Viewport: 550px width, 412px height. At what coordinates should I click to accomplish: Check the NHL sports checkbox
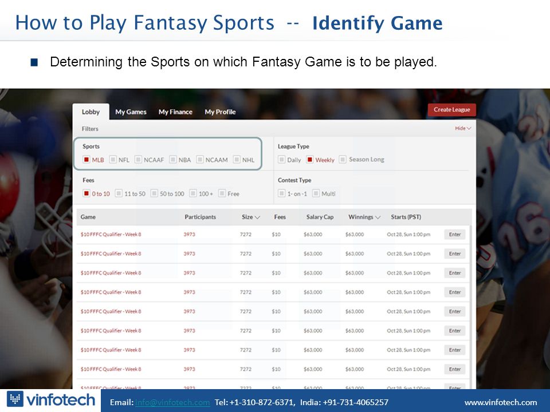pos(237,160)
